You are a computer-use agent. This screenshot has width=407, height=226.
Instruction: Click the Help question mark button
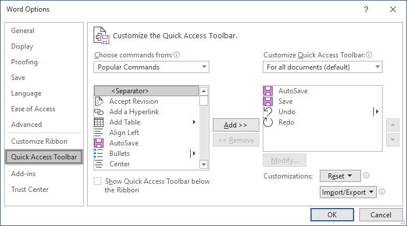366,10
